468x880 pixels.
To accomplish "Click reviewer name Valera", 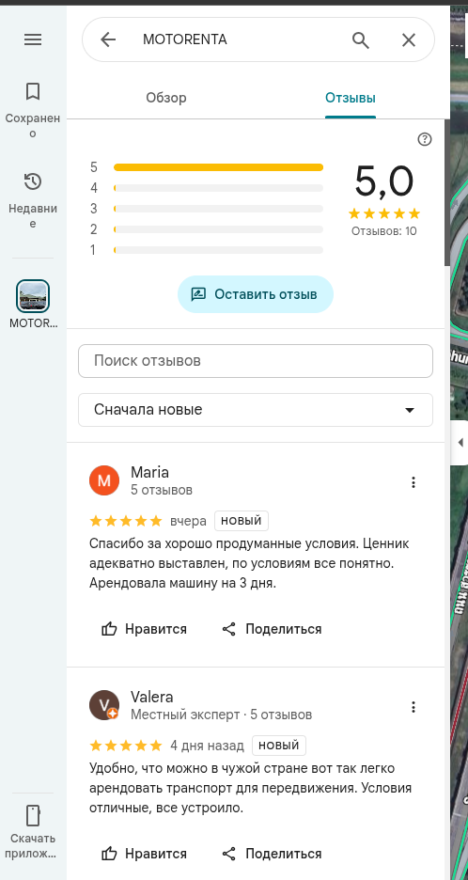I will [151, 697].
